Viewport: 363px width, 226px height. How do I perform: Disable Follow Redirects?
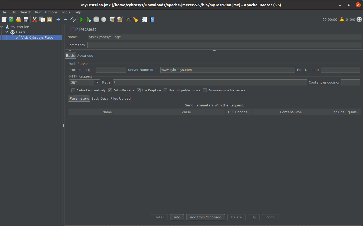coord(110,90)
